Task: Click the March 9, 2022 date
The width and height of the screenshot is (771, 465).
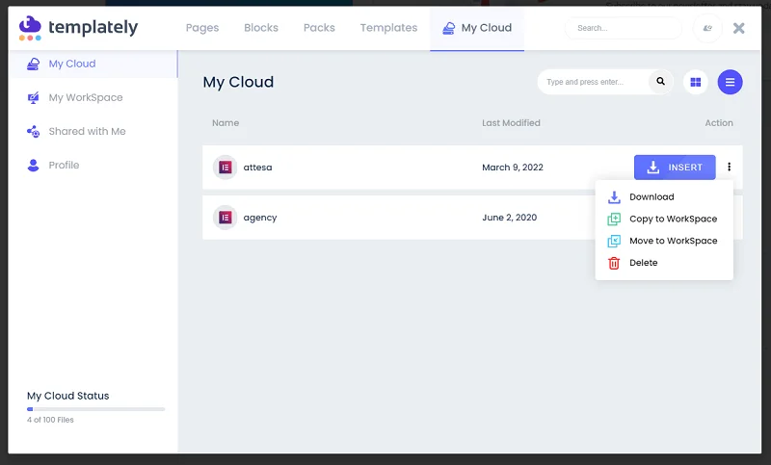Action: [x=513, y=168]
